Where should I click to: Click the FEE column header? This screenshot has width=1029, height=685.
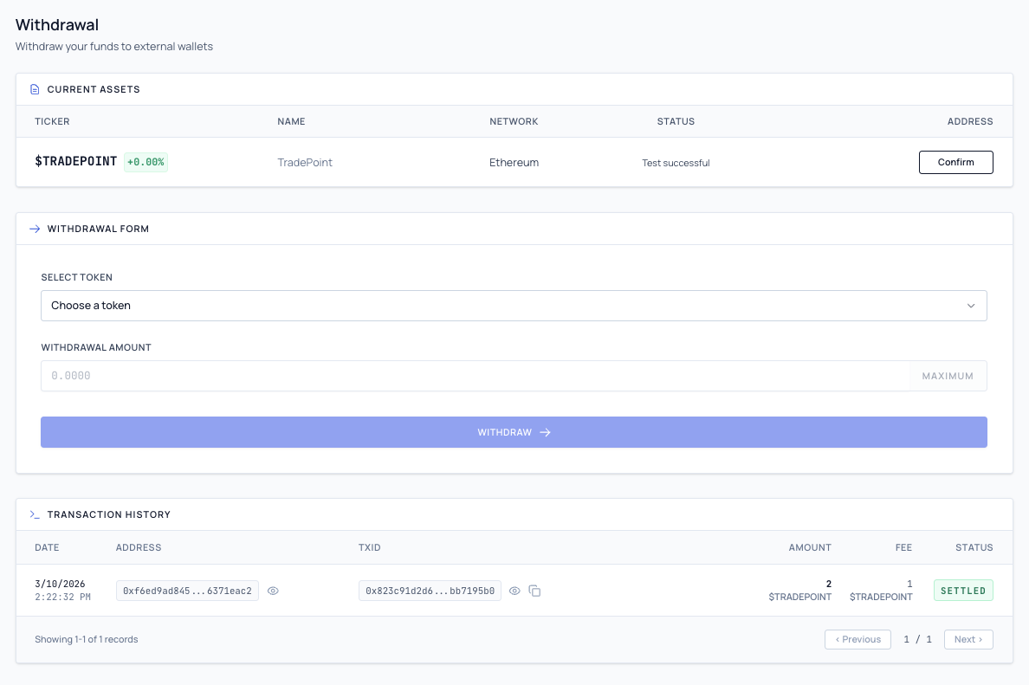pos(903,547)
